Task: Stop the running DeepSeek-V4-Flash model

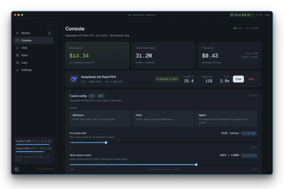Action: (251, 79)
